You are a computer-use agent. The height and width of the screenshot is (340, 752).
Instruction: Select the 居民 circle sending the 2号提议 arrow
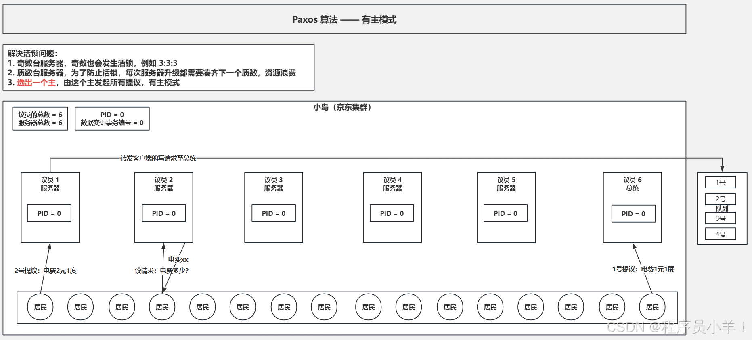point(40,307)
